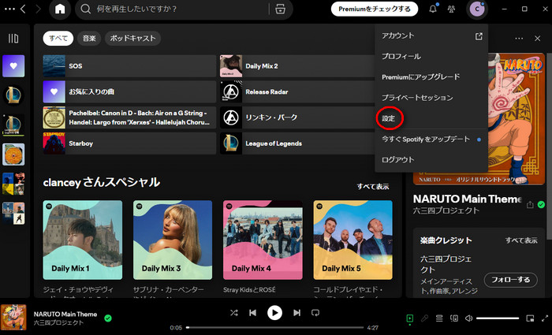Open Daily Mix 3 card
Screen dimensions: 552x335
[173, 240]
